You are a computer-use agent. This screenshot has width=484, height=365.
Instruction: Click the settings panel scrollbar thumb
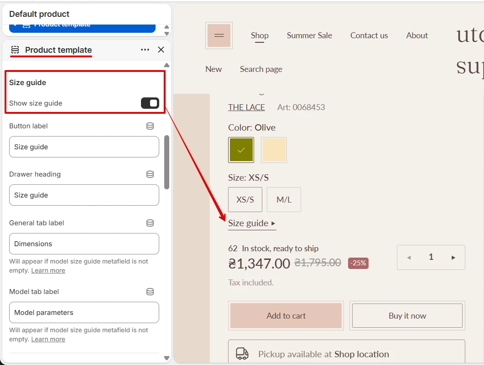coord(167,162)
